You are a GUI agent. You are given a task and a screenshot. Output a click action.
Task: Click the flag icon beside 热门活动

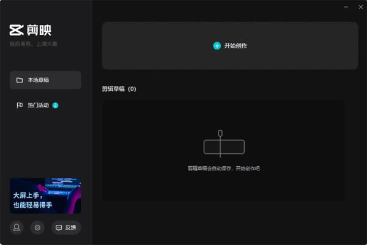click(x=20, y=106)
